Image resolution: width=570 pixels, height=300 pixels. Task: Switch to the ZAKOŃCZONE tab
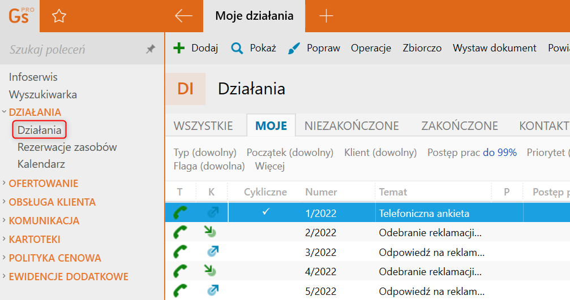(x=460, y=126)
